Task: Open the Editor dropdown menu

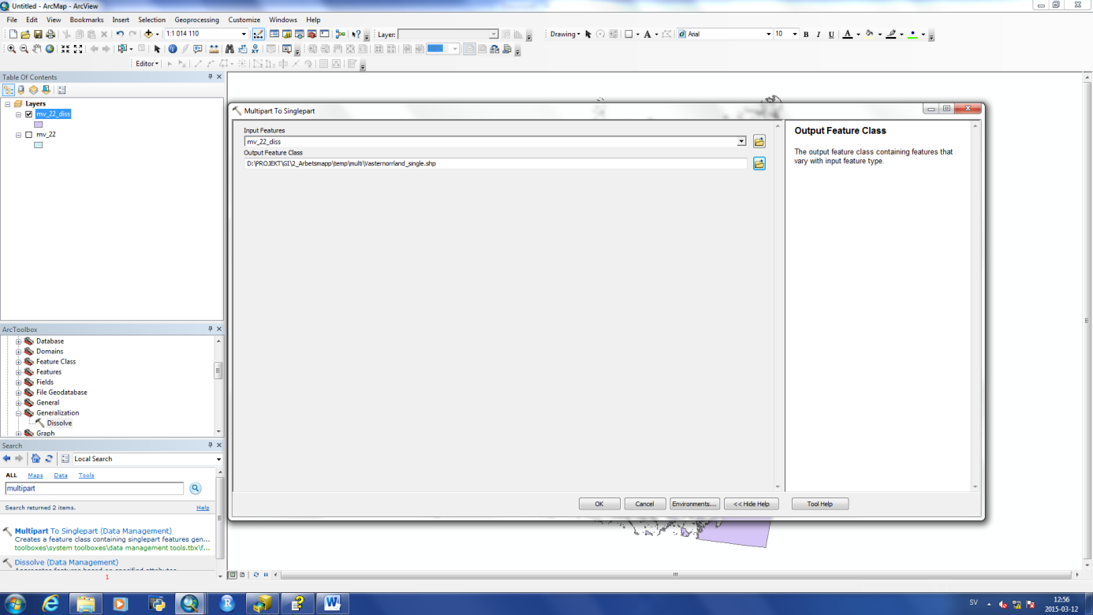Action: tap(147, 64)
